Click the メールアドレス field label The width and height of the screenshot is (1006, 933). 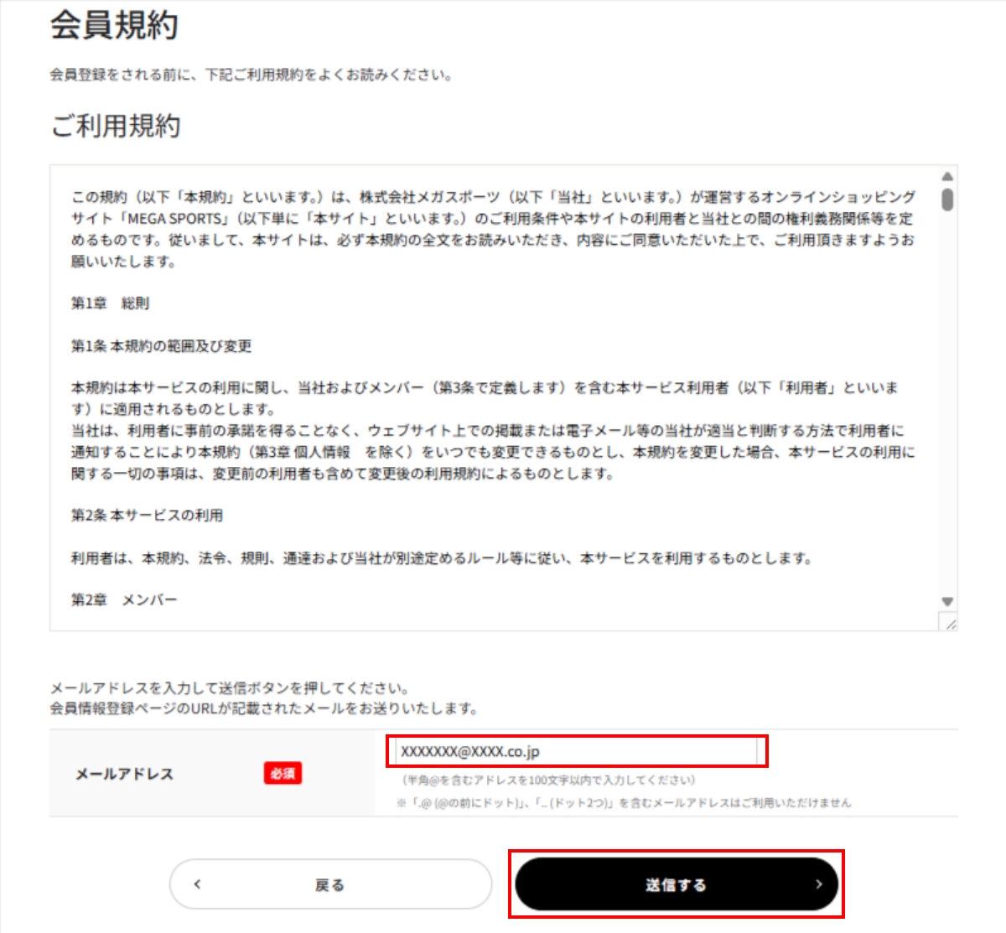[125, 775]
